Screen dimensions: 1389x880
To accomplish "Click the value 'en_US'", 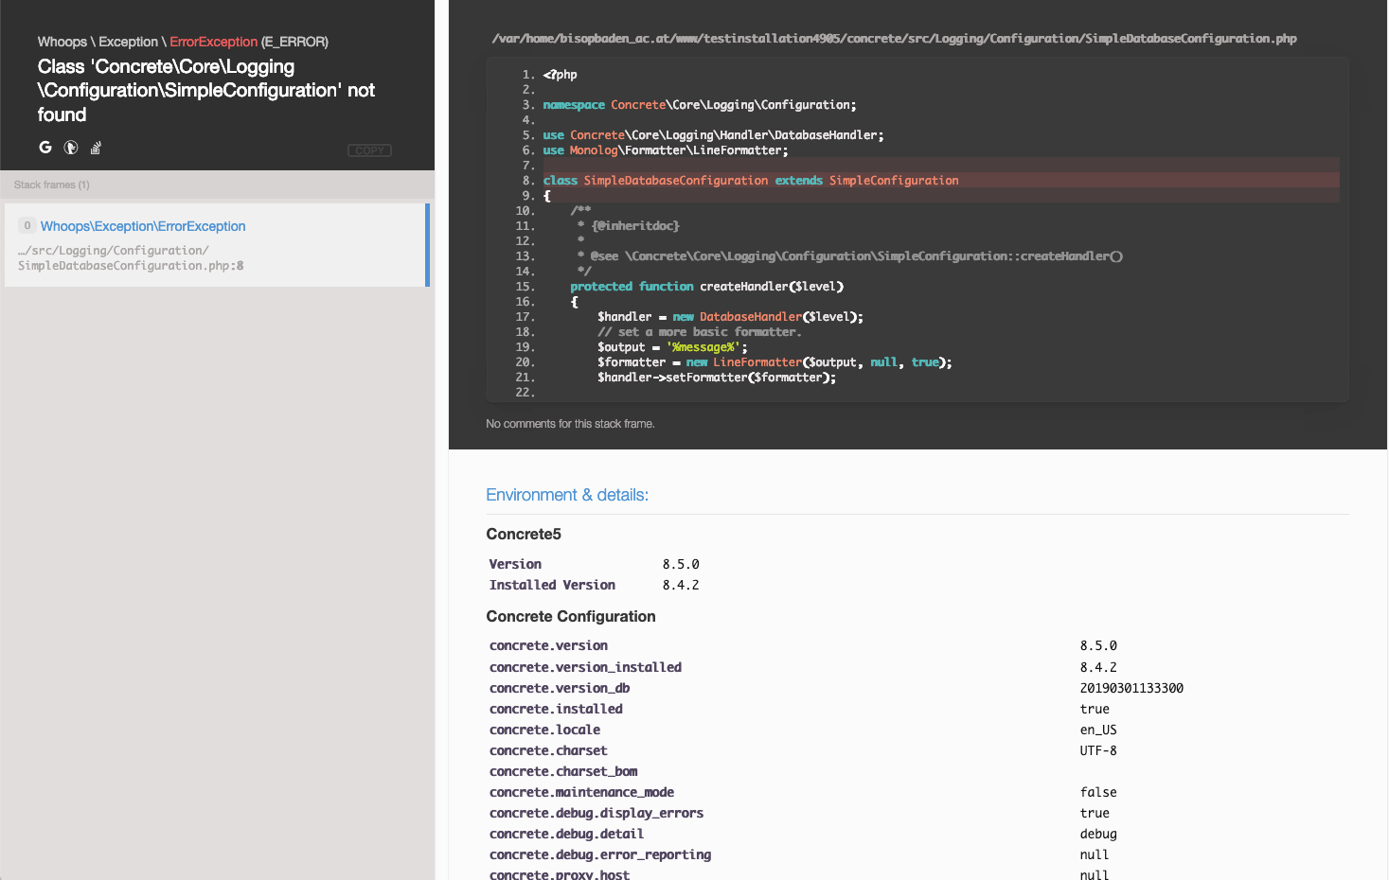I will click(1098, 730).
